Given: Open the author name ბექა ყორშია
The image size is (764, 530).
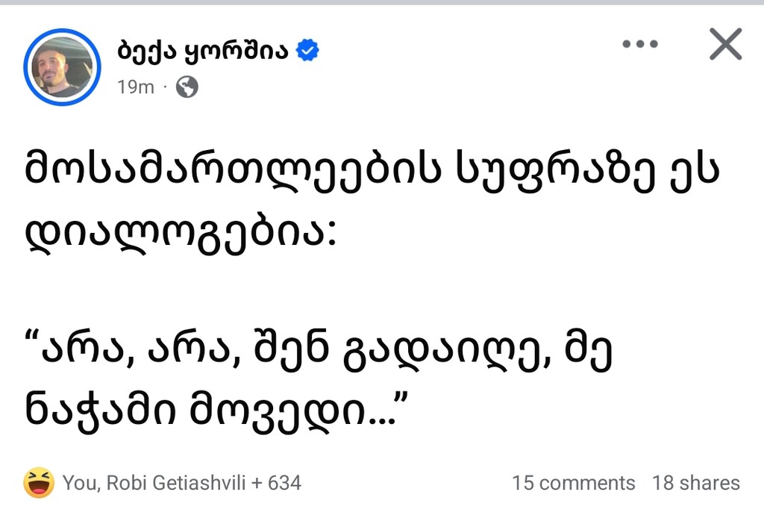Looking at the screenshot, I should pyautogui.click(x=202, y=50).
